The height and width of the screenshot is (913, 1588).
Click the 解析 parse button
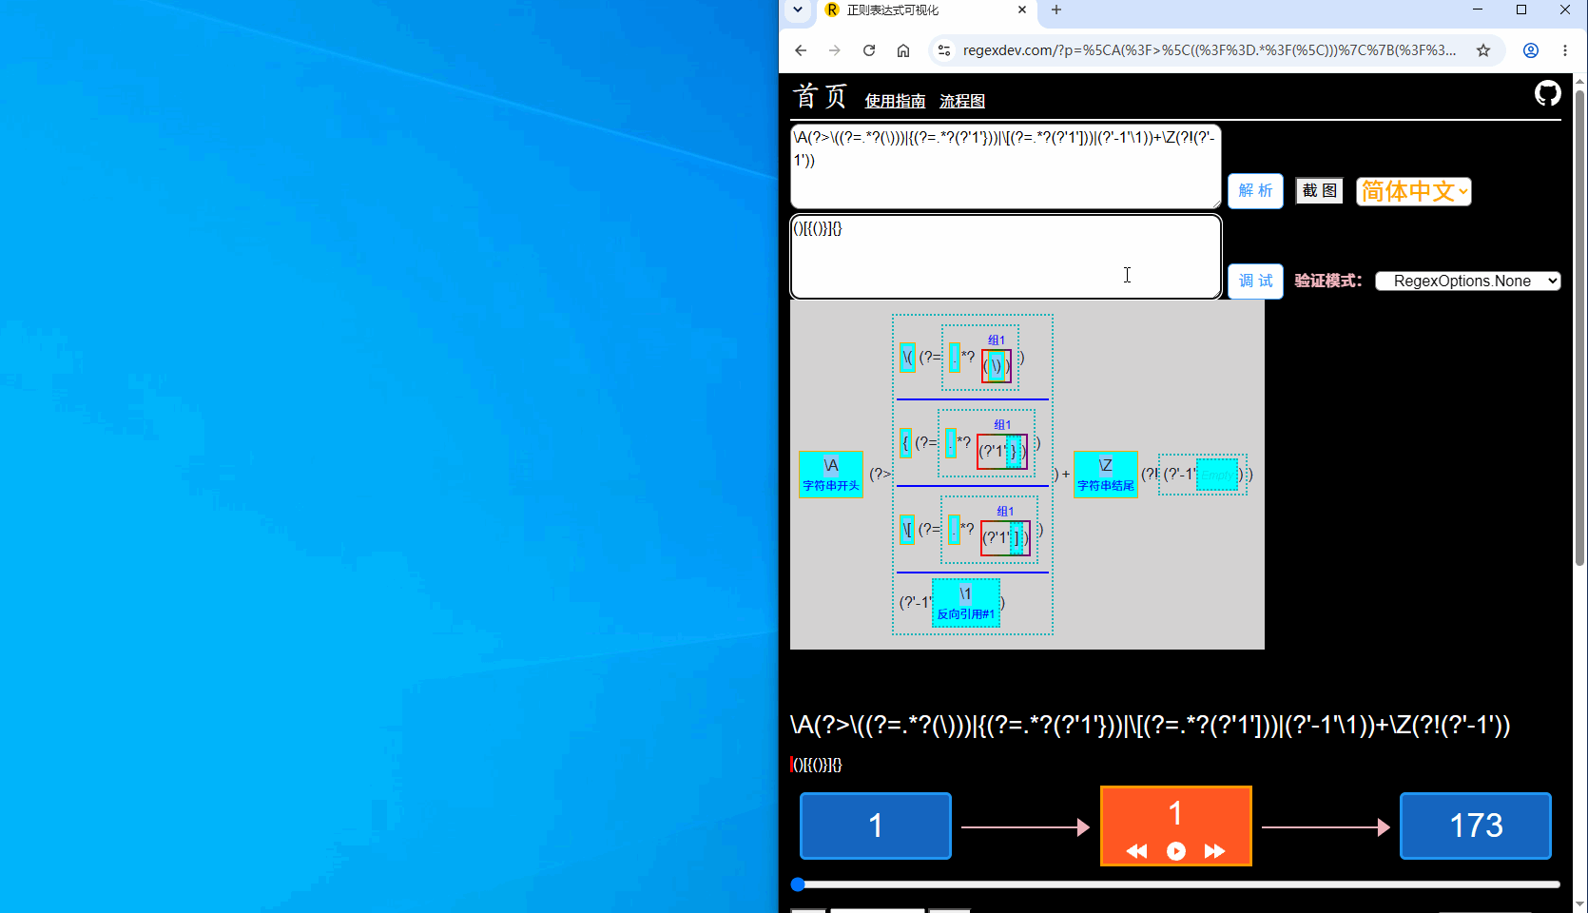(x=1255, y=191)
